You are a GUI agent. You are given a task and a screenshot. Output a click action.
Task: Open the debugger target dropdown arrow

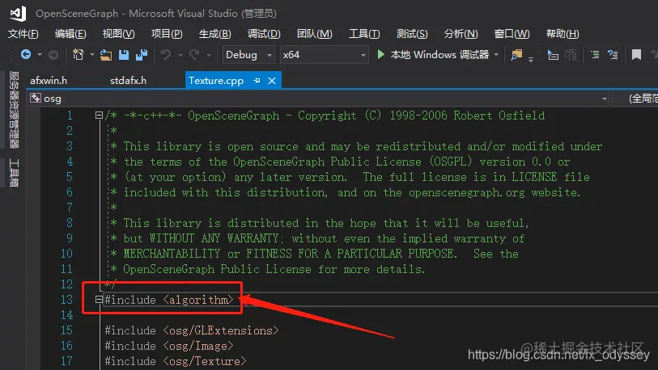coord(496,55)
